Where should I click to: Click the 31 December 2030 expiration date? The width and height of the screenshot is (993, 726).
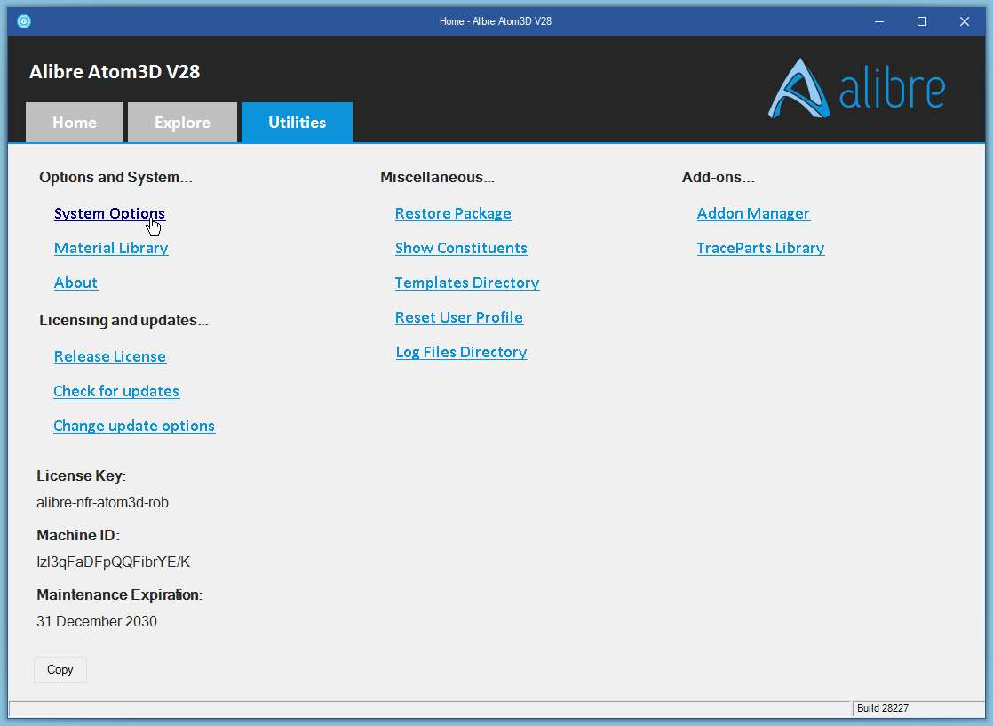pos(97,621)
